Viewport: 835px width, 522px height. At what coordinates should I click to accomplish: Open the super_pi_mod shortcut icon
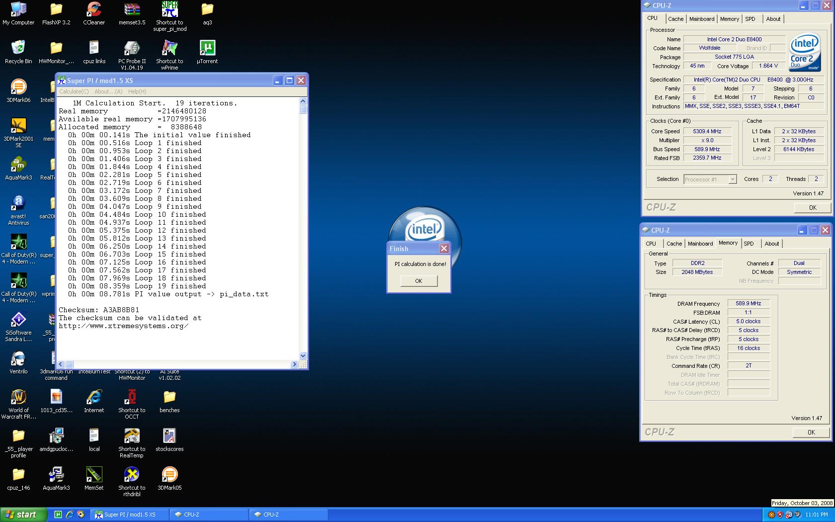pyautogui.click(x=169, y=16)
